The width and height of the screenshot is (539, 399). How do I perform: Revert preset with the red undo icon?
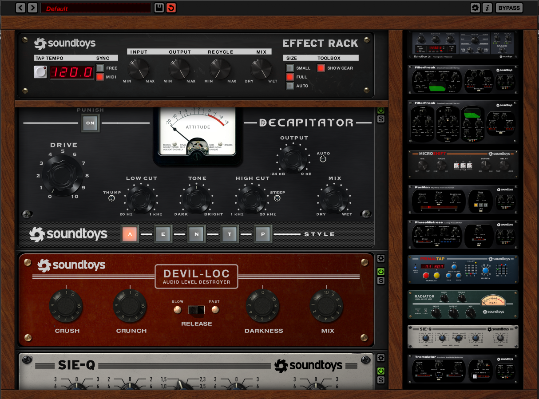[x=171, y=8]
